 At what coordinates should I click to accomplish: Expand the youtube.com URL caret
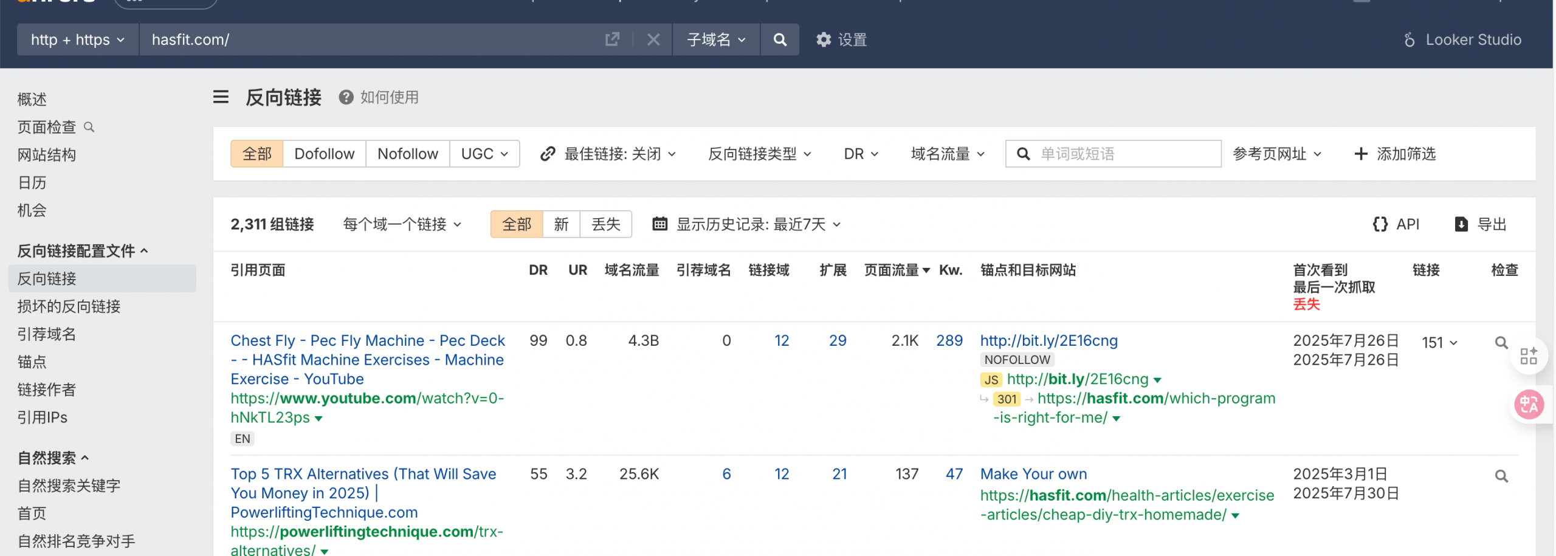pos(318,419)
